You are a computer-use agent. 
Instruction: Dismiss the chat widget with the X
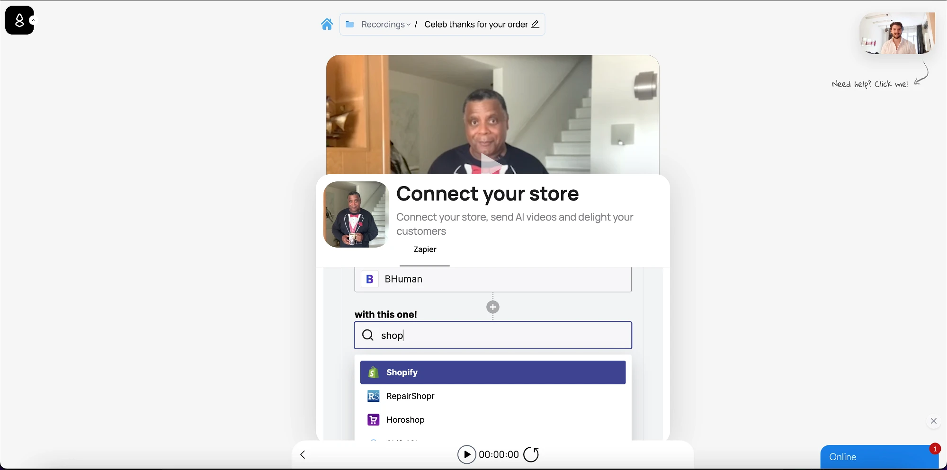933,421
